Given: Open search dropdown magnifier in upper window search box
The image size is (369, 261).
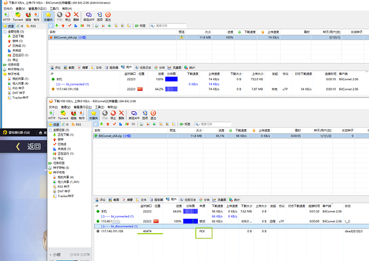Looking at the screenshot, I should pyautogui.click(x=152, y=26).
